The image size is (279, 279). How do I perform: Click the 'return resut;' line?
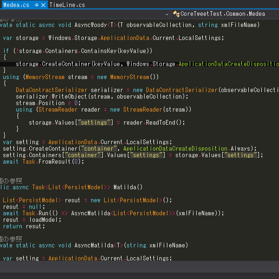pos(24,226)
